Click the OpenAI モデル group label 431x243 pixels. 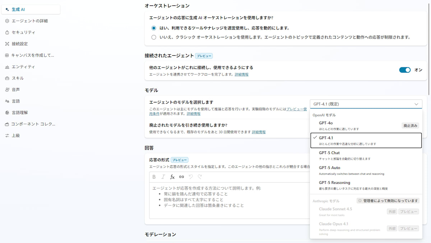click(x=324, y=115)
